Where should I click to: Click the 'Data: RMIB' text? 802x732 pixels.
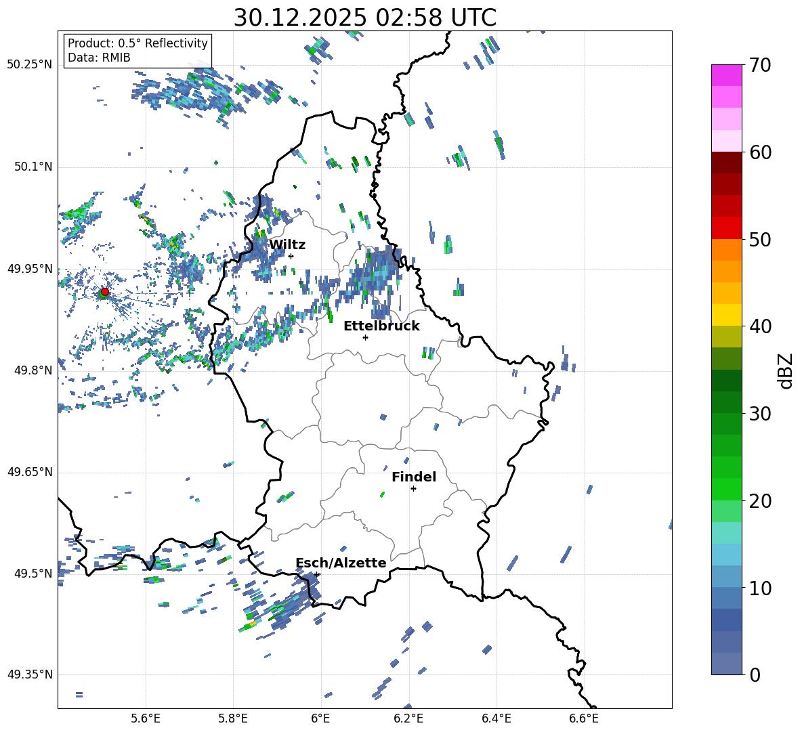pyautogui.click(x=99, y=58)
